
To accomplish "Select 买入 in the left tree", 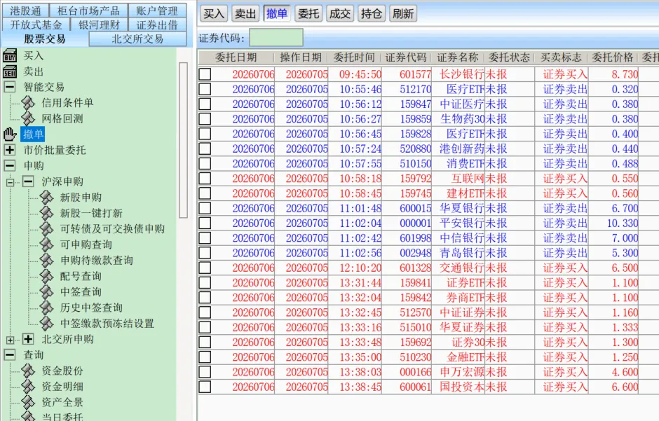I will click(33, 55).
